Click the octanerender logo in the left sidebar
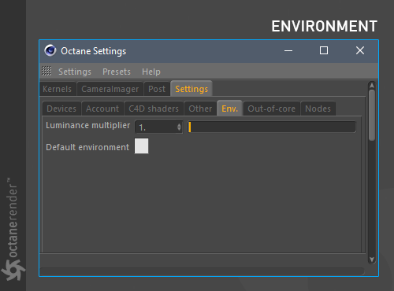Viewport: 394px width, 291px height. pyautogui.click(x=13, y=229)
